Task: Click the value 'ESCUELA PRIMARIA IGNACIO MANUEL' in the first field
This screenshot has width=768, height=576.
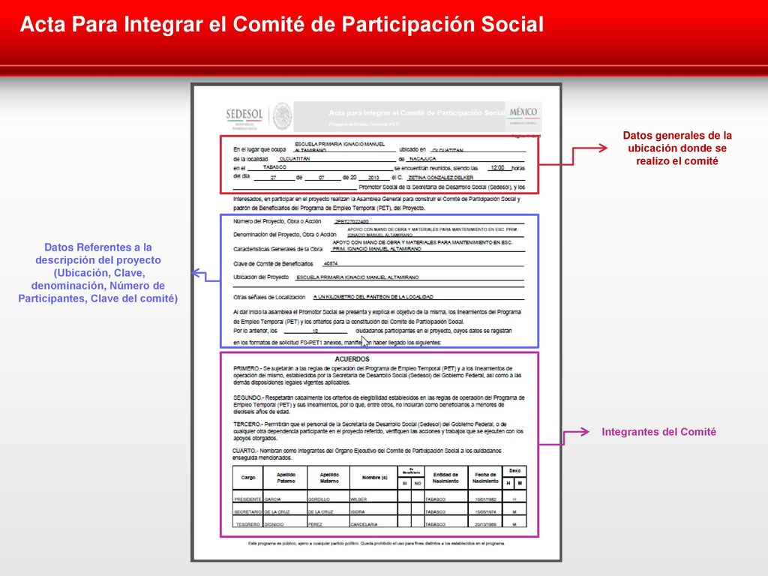Action: point(340,144)
